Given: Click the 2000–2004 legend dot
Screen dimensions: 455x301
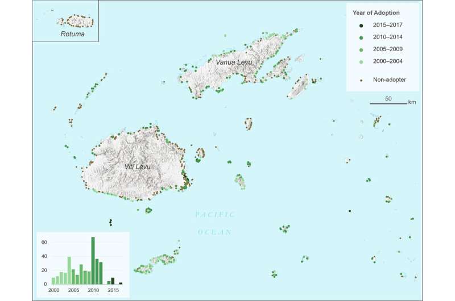Looking at the screenshot, I should [x=361, y=62].
